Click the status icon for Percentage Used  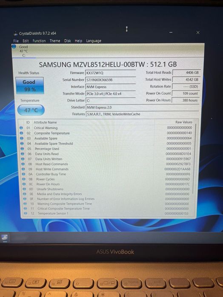(22, 149)
